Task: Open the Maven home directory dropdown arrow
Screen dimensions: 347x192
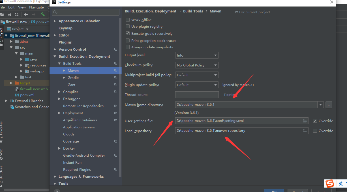Action: point(320,105)
